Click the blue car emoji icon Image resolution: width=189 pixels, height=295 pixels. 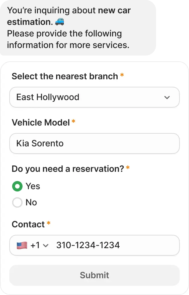(60, 22)
